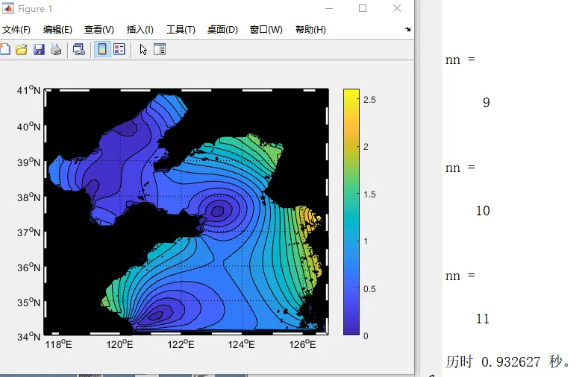Click the 38°N latitude axis label
588x377 pixels.
click(x=28, y=197)
